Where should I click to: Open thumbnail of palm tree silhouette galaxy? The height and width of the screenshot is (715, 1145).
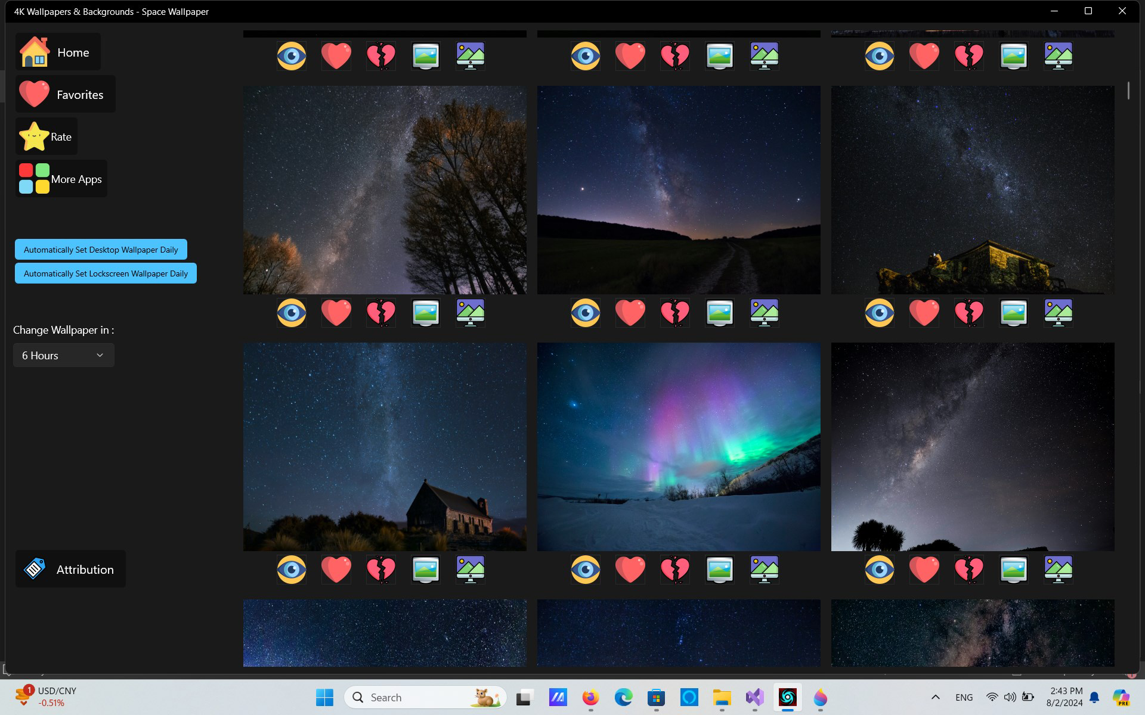[973, 447]
